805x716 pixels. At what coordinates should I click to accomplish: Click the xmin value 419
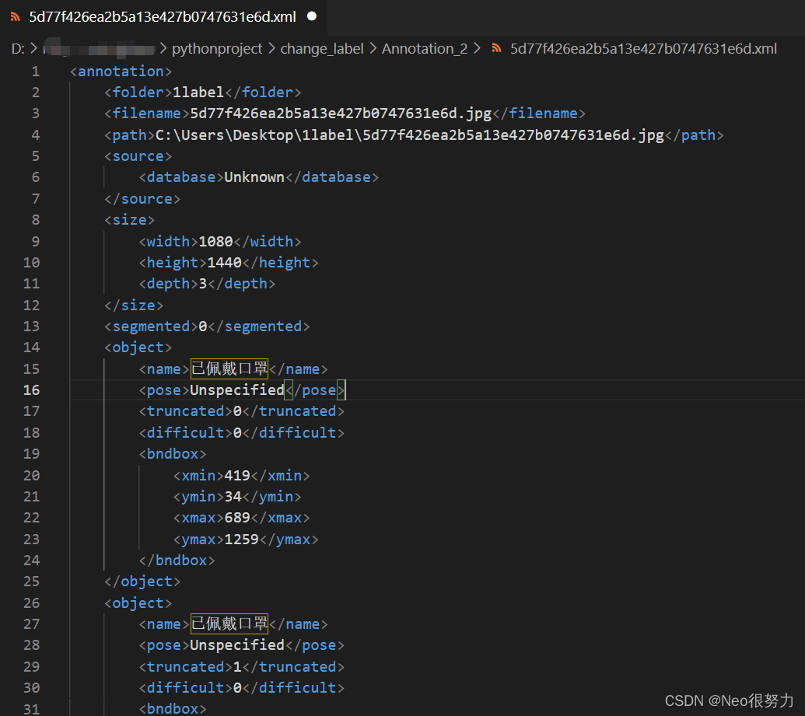coord(237,475)
